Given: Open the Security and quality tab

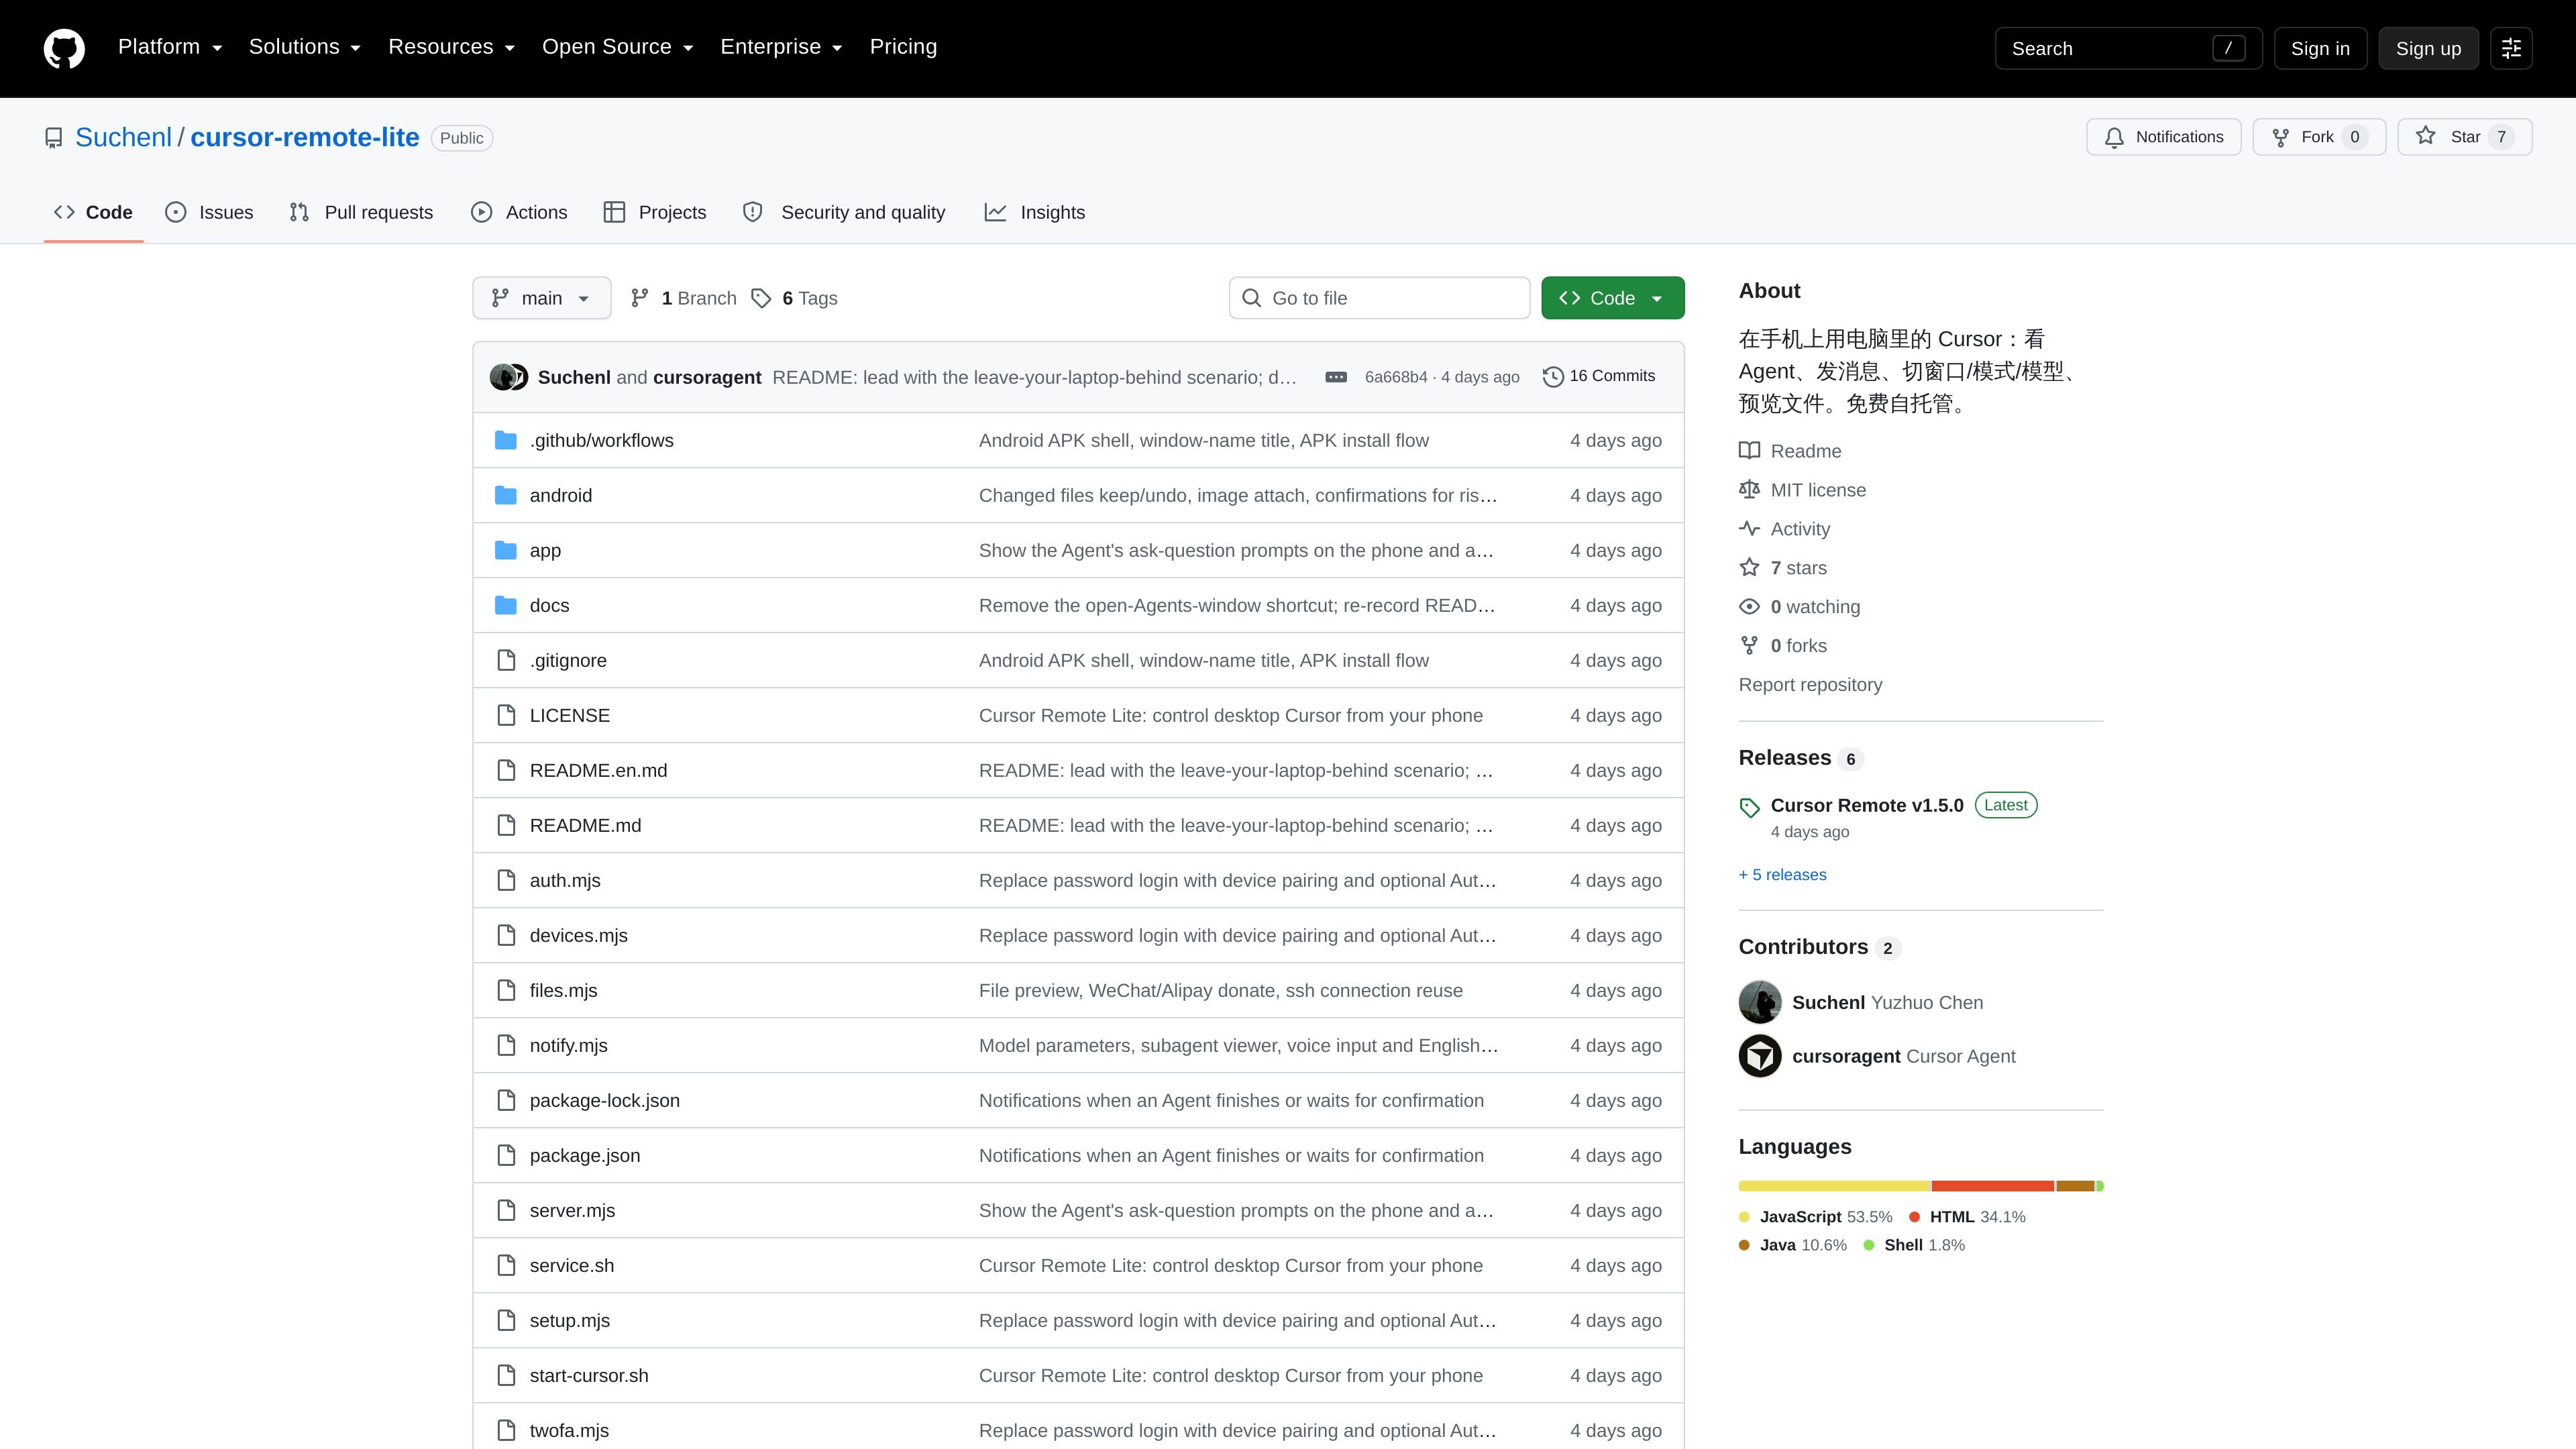Looking at the screenshot, I should pyautogui.click(x=844, y=212).
